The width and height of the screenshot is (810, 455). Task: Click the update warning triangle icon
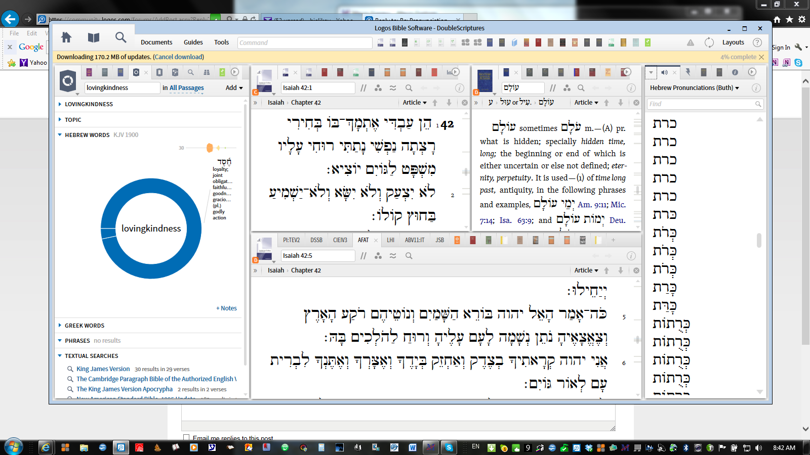point(691,42)
